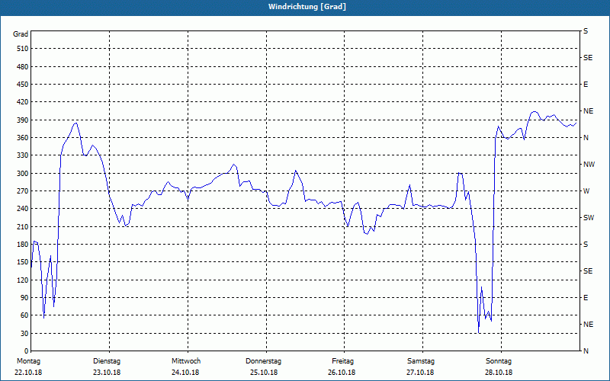The width and height of the screenshot is (610, 381).
Task: Click the 'Windrichtung [Grad]' chart title
Action: pyautogui.click(x=307, y=7)
